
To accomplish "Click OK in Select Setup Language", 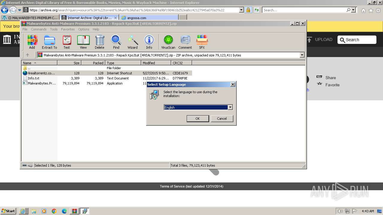I will coord(197,119).
